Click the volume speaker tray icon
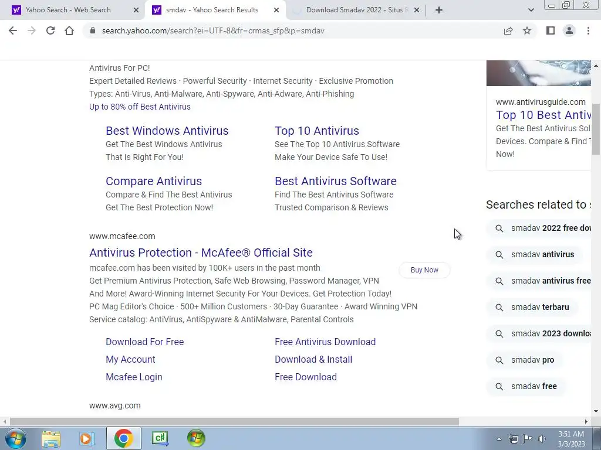The height and width of the screenshot is (450, 601). [542, 439]
